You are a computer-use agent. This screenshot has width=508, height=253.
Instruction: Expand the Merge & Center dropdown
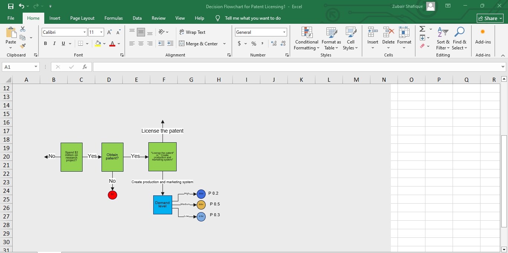(x=224, y=44)
